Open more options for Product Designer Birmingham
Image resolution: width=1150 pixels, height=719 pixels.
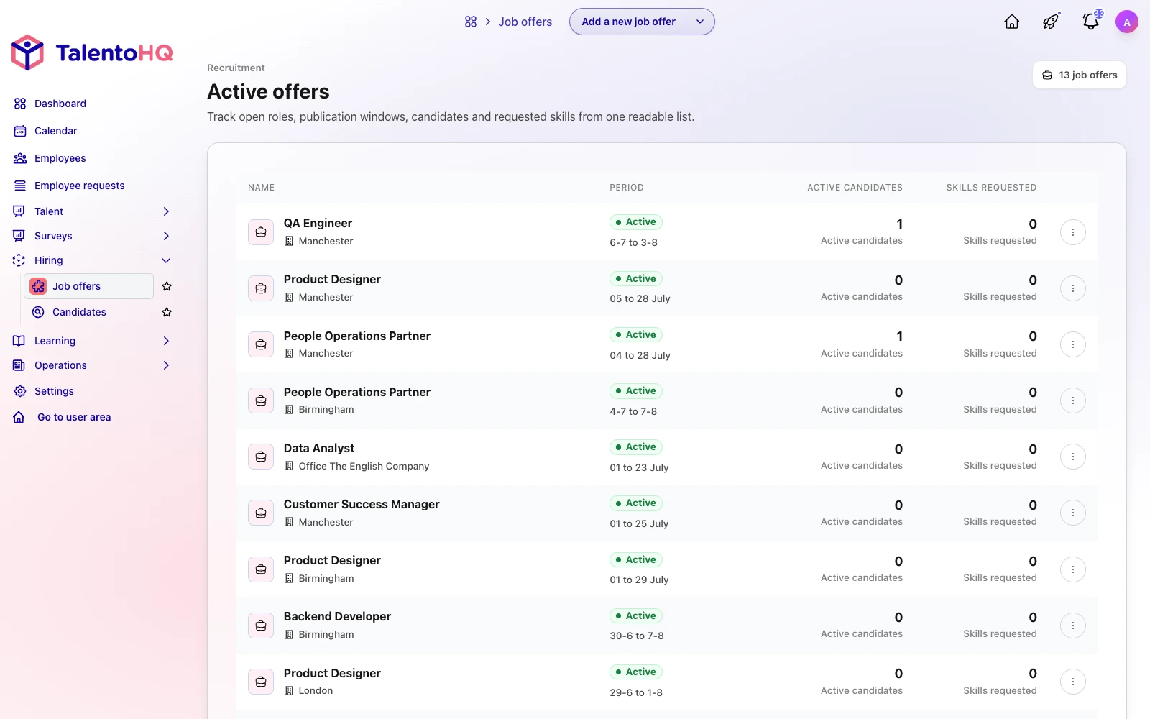pos(1073,569)
